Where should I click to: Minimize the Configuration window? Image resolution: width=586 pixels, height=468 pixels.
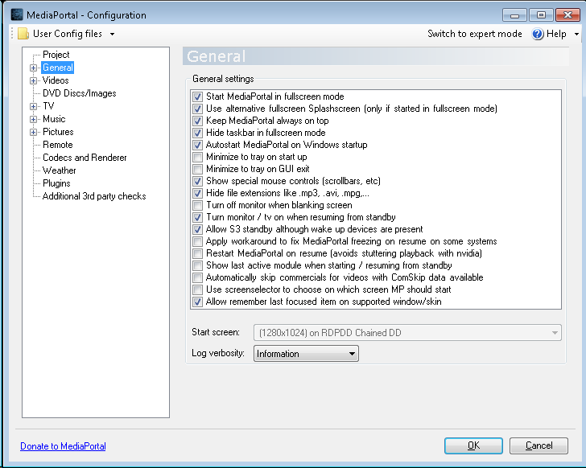(514, 15)
